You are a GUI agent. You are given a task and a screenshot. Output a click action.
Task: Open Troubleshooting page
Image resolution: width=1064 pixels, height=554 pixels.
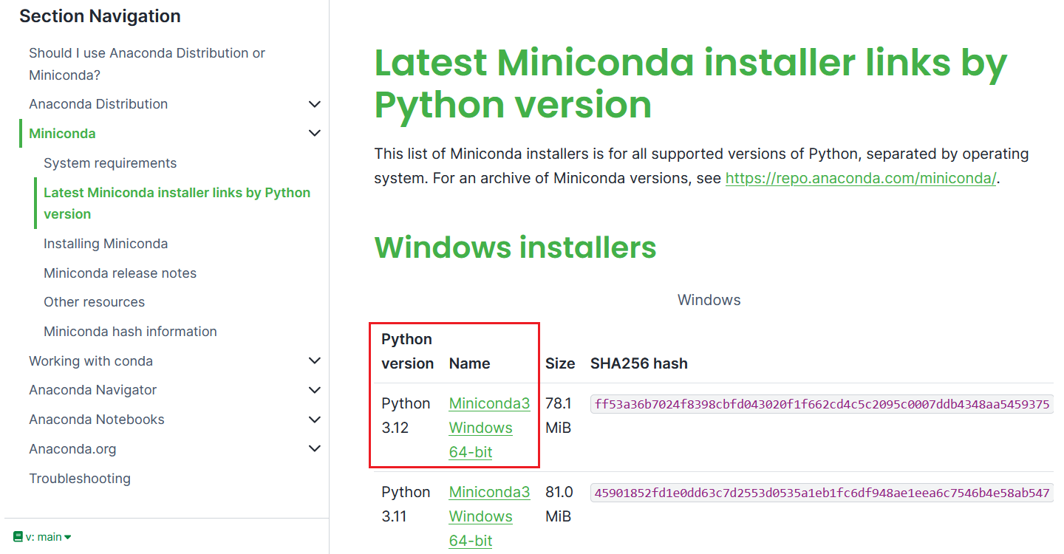(80, 479)
